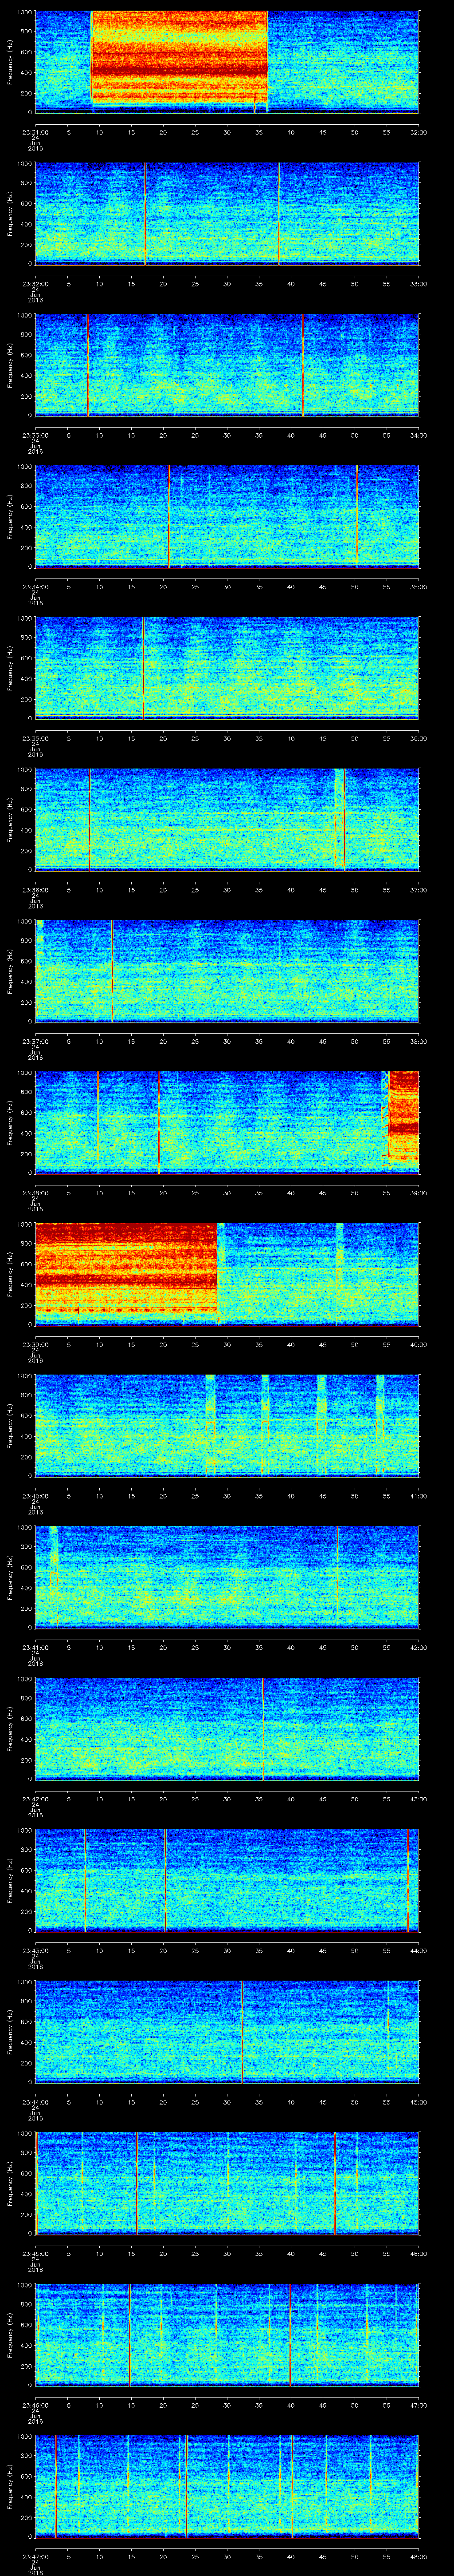The height and width of the screenshot is (2576, 454).
Task: Select the 36:00 end time label
Action: point(418,738)
